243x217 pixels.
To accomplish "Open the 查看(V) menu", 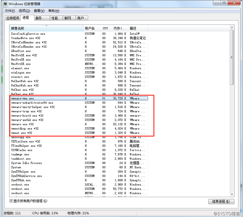I will point(39,11).
